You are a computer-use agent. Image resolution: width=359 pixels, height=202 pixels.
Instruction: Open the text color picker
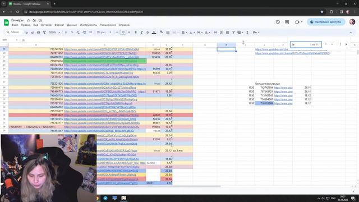click(x=154, y=33)
